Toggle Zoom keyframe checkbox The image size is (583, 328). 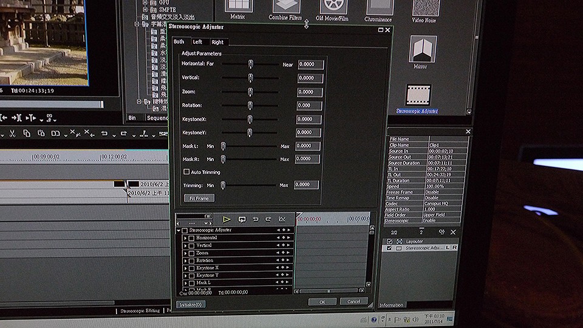[x=191, y=253]
